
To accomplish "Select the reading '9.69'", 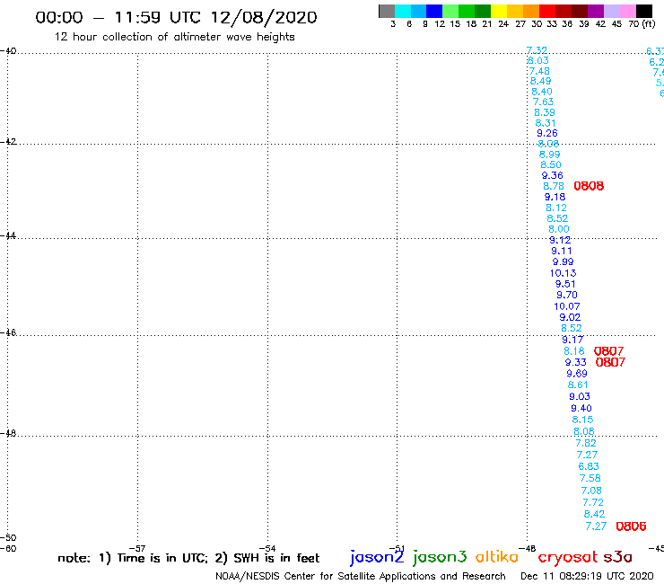I will pyautogui.click(x=577, y=374).
